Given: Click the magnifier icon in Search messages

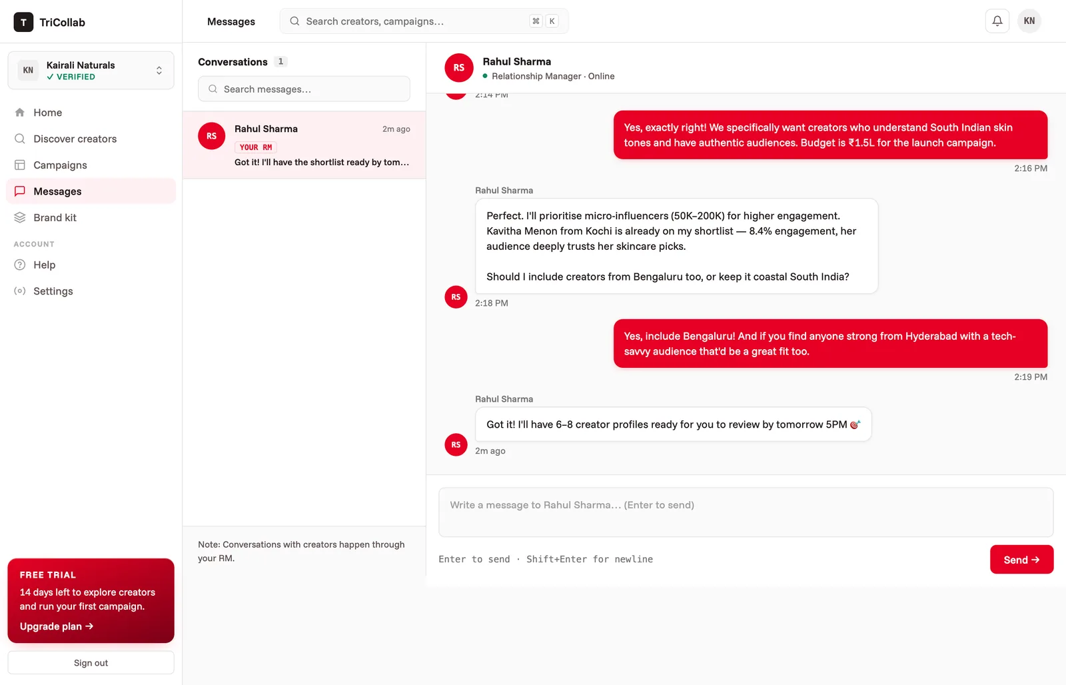Looking at the screenshot, I should point(213,89).
